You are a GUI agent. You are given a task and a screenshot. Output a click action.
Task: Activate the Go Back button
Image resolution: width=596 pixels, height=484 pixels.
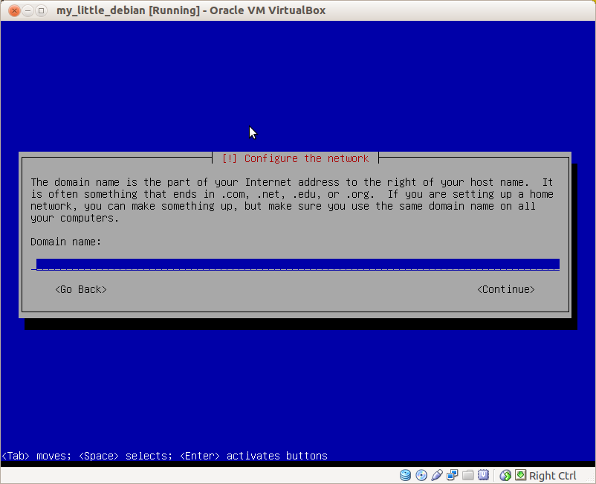(x=80, y=290)
